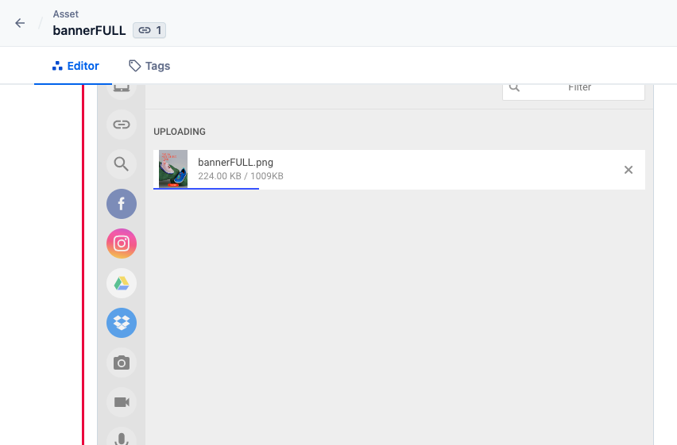Click the bannerFULL.png upload progress bar
677x445 pixels.
pos(207,189)
